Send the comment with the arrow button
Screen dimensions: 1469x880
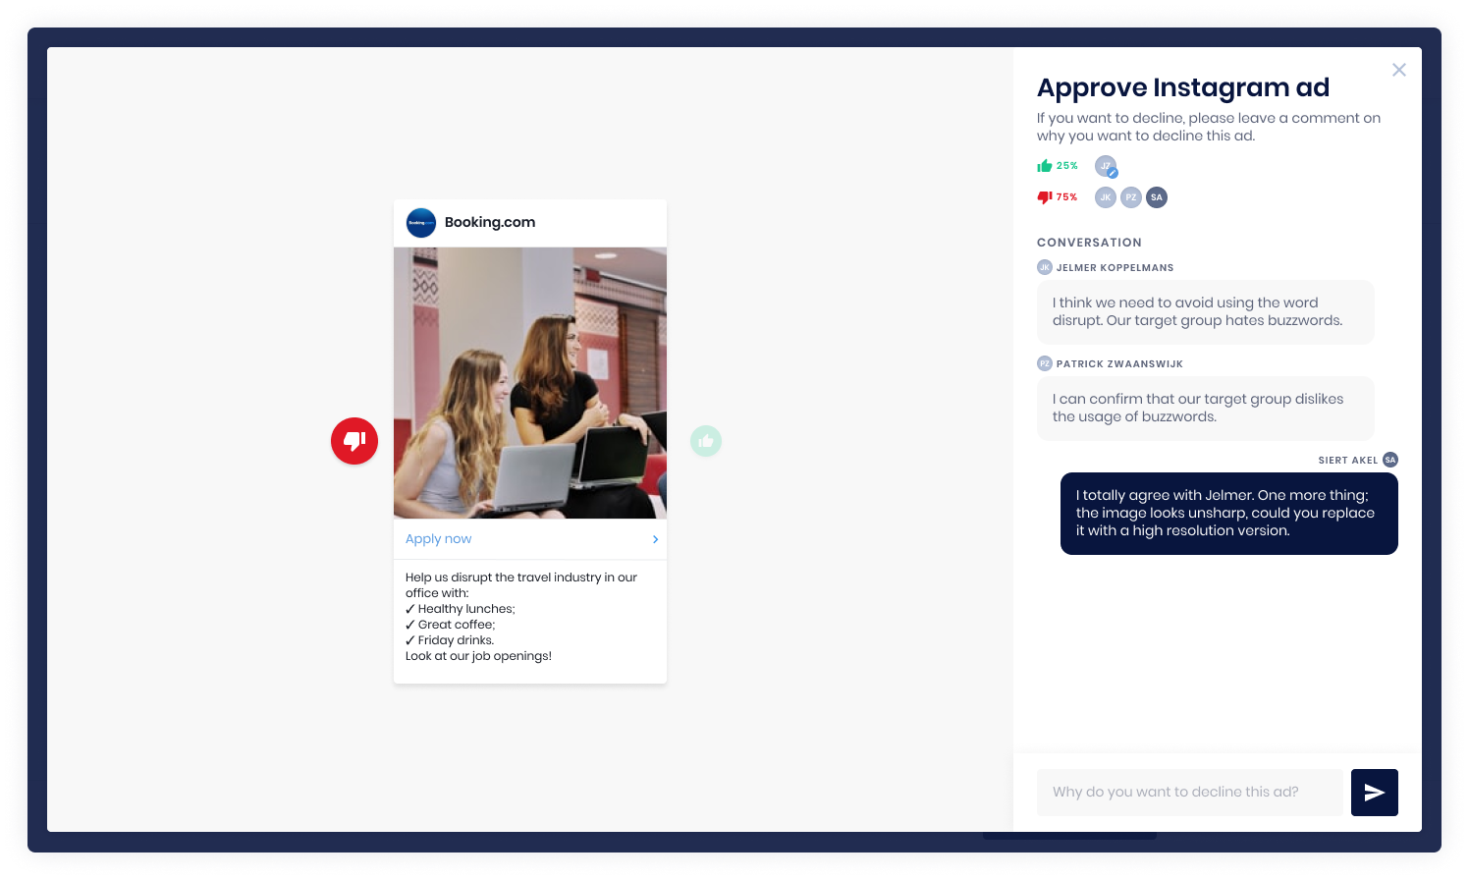(1375, 793)
